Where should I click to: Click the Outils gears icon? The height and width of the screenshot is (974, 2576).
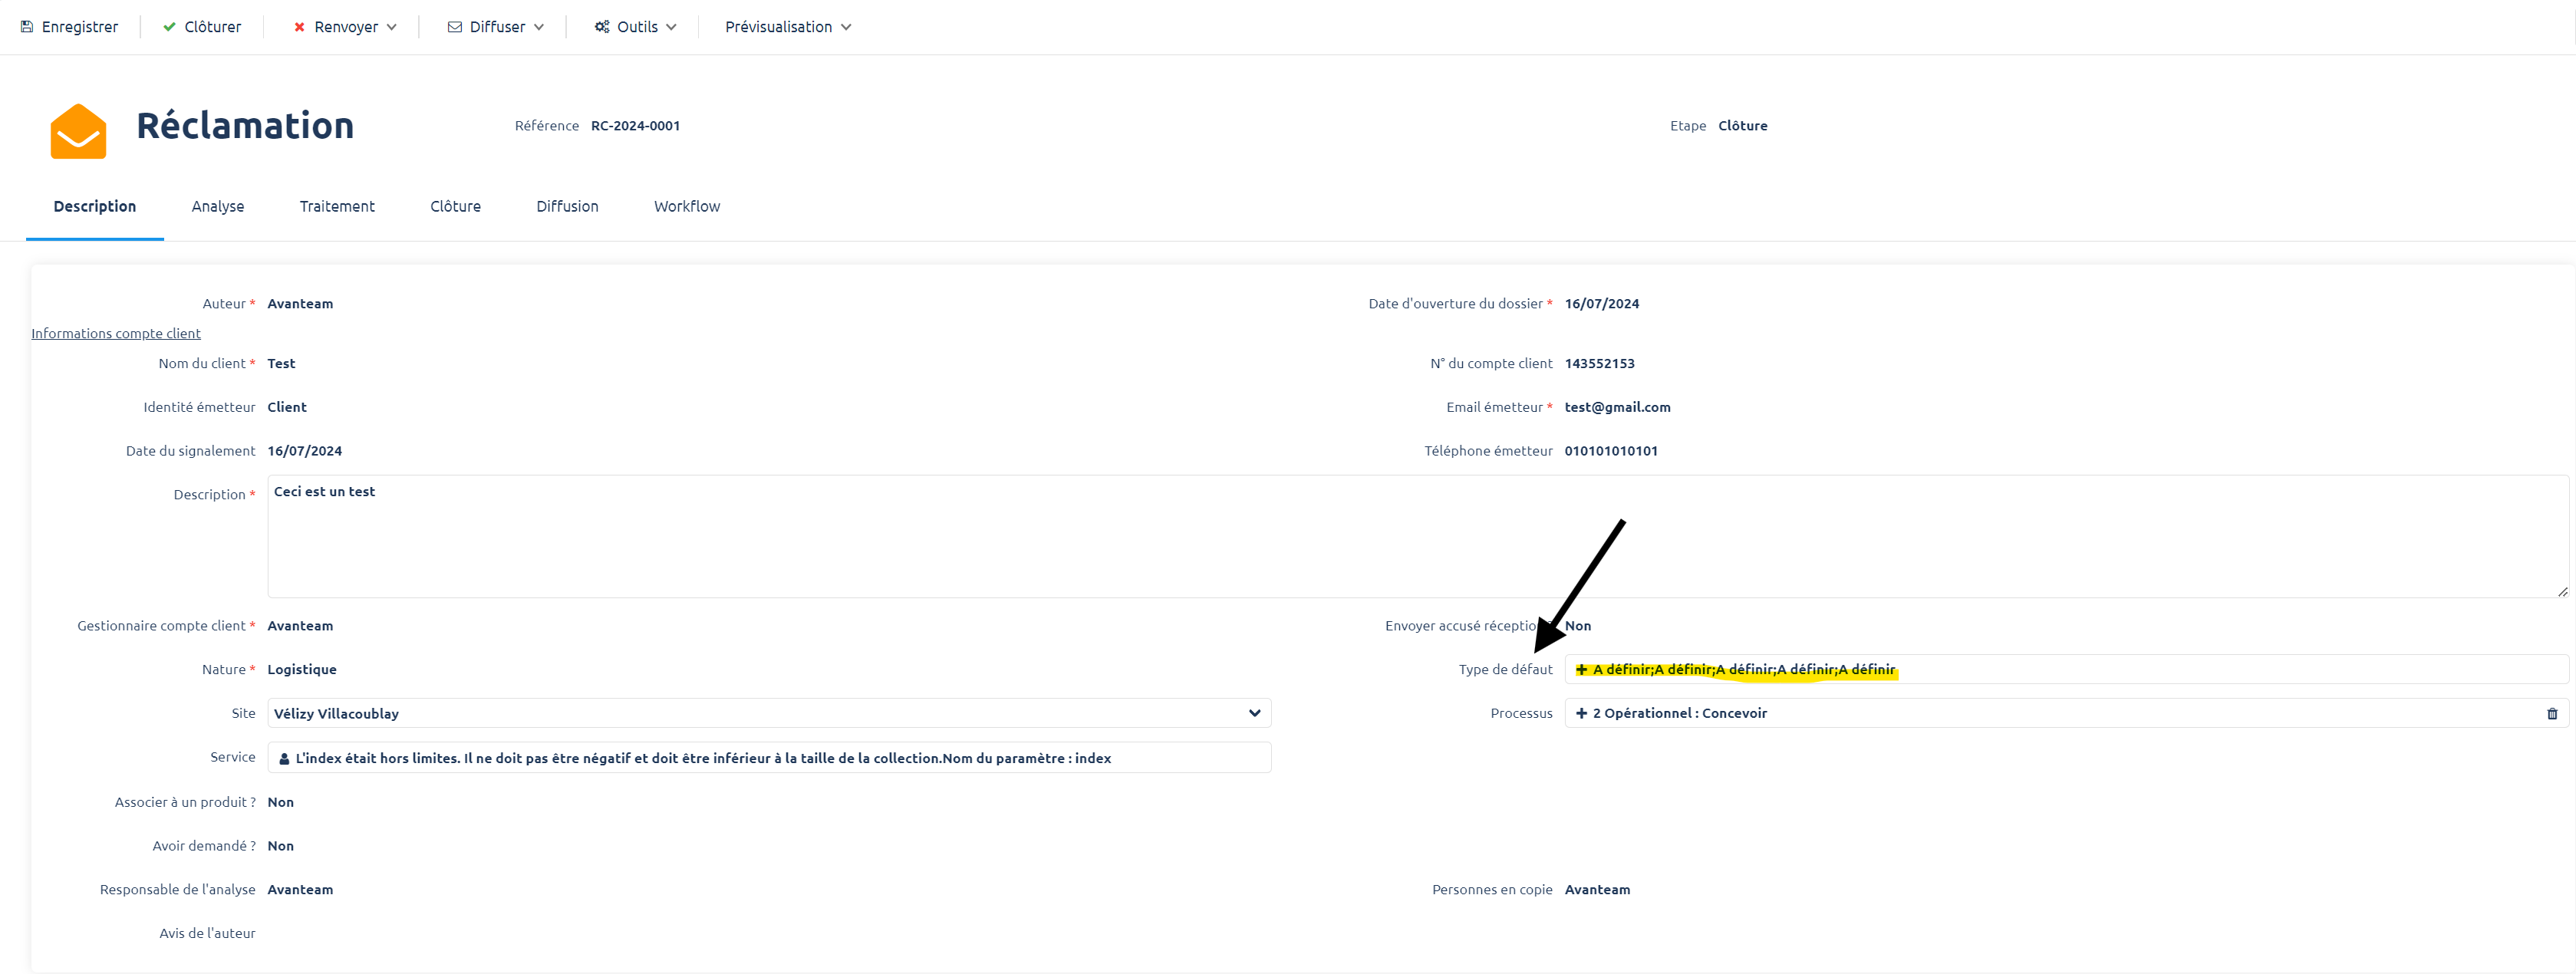pyautogui.click(x=602, y=27)
